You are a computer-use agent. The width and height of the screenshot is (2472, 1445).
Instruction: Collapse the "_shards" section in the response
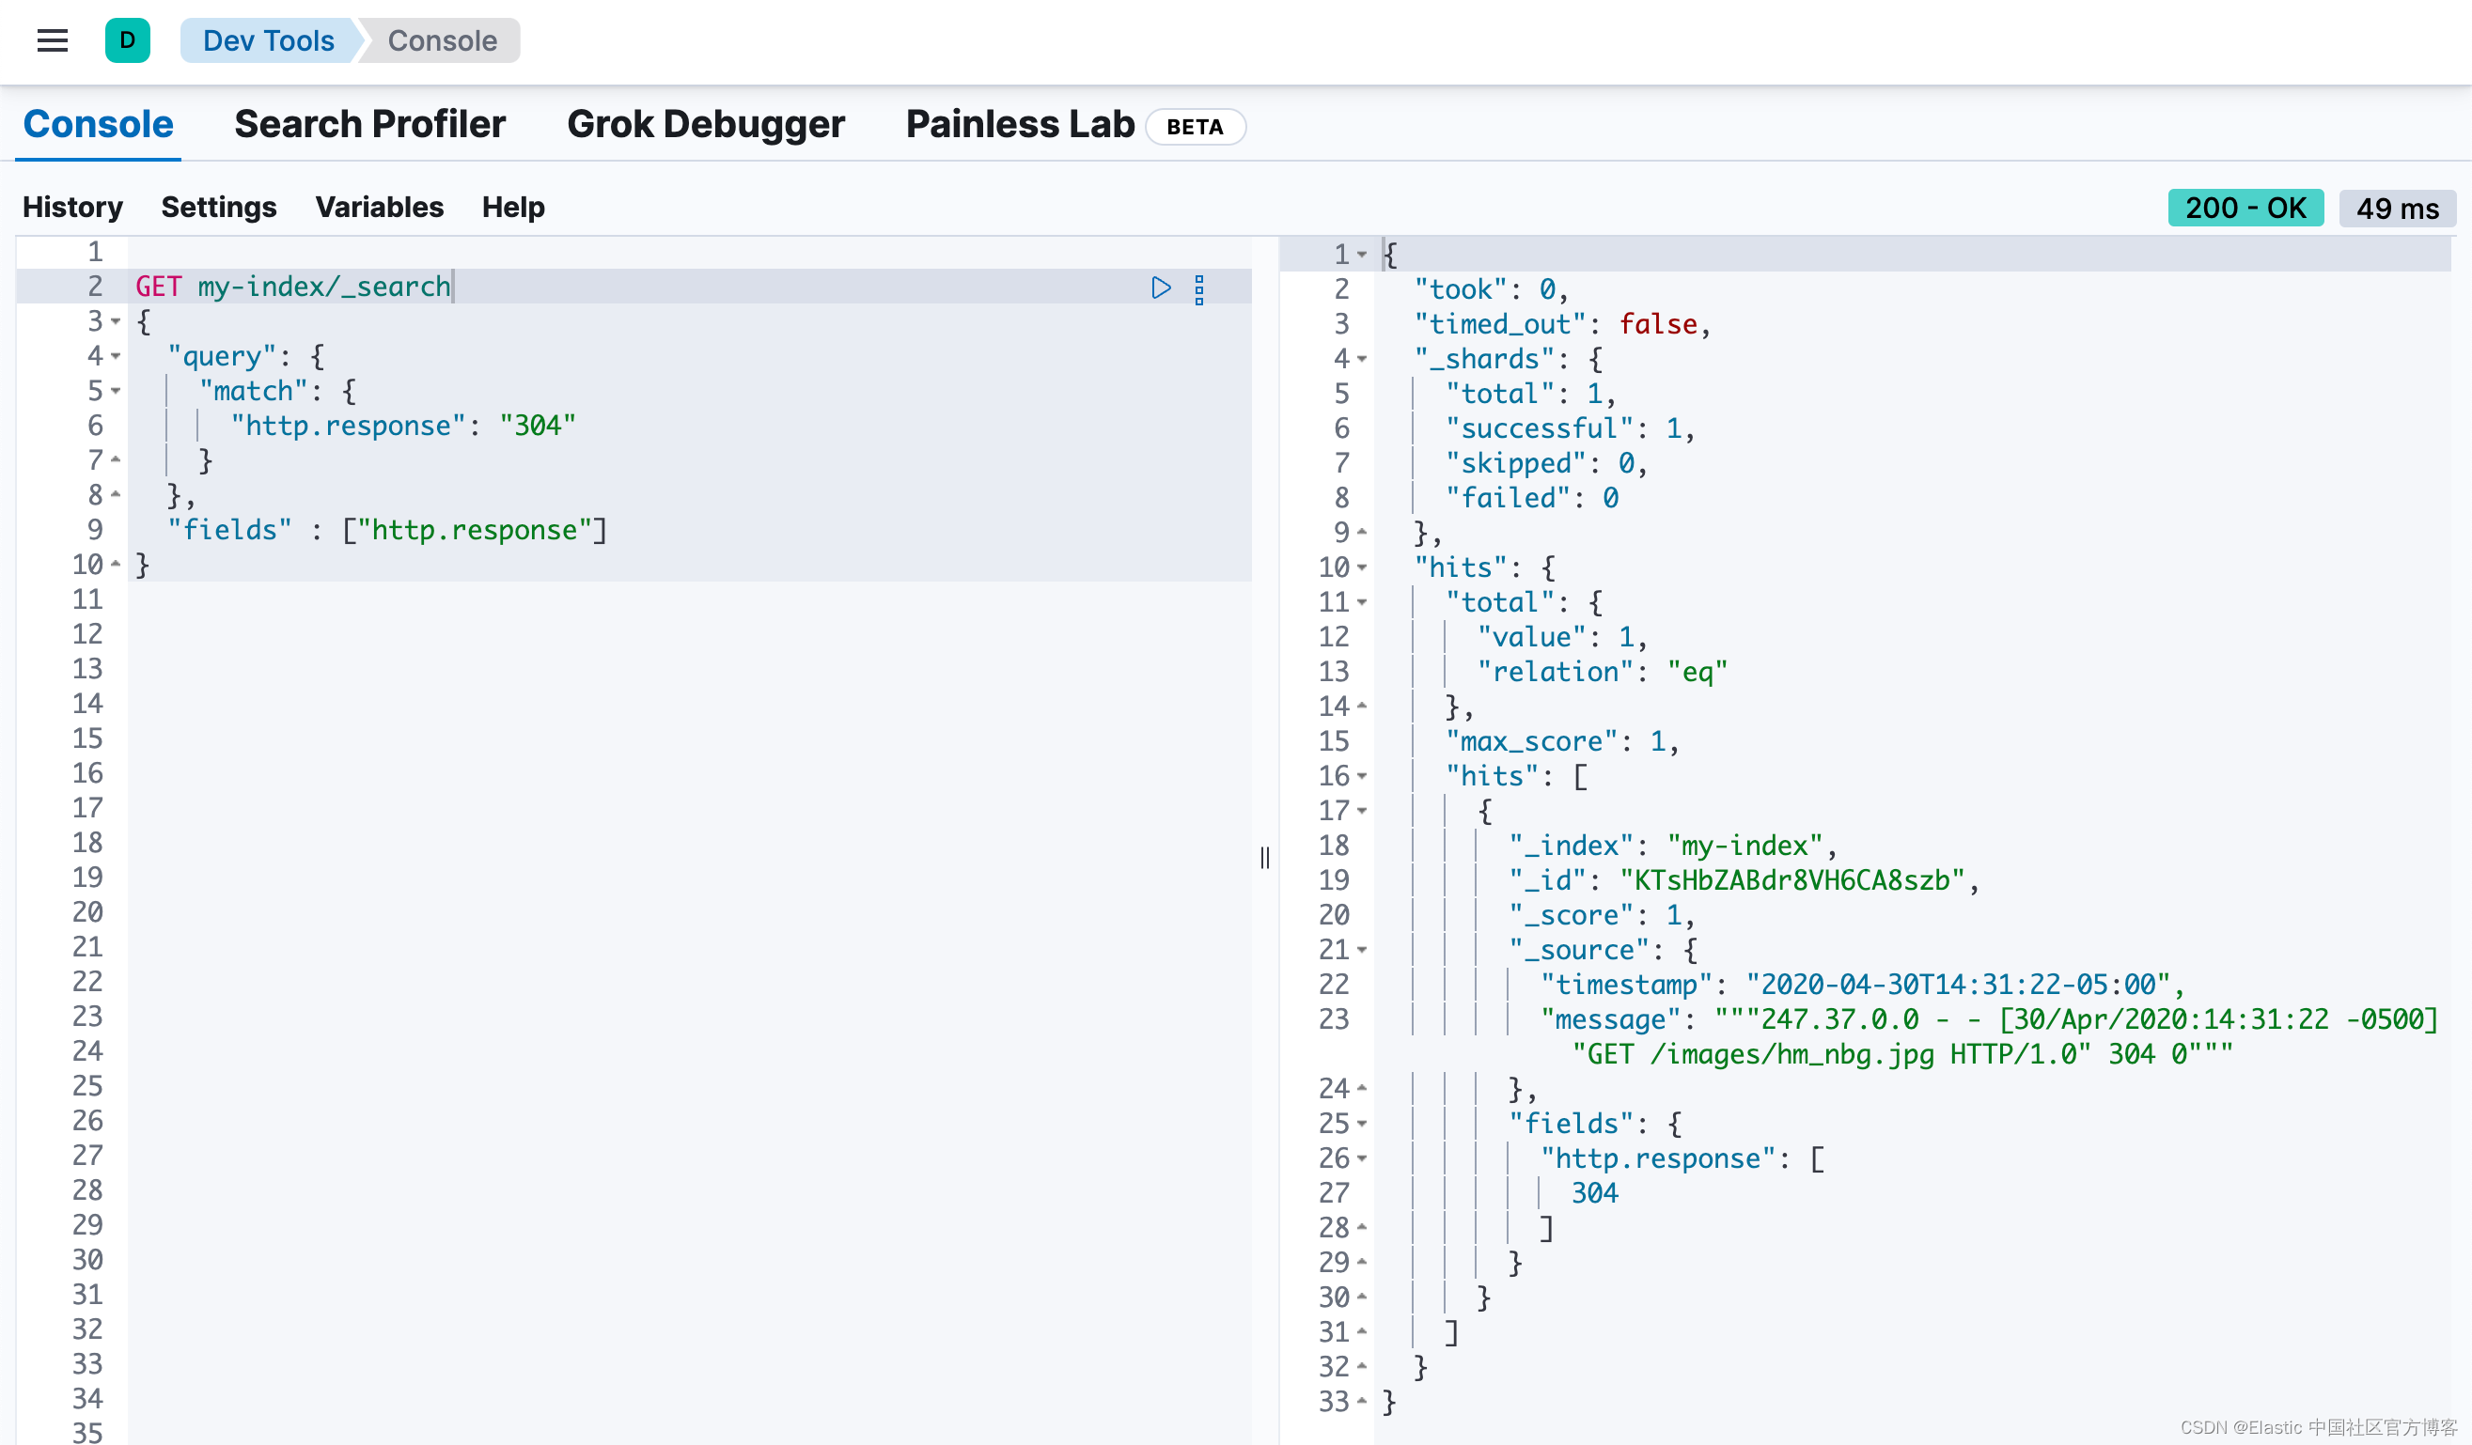pos(1364,359)
